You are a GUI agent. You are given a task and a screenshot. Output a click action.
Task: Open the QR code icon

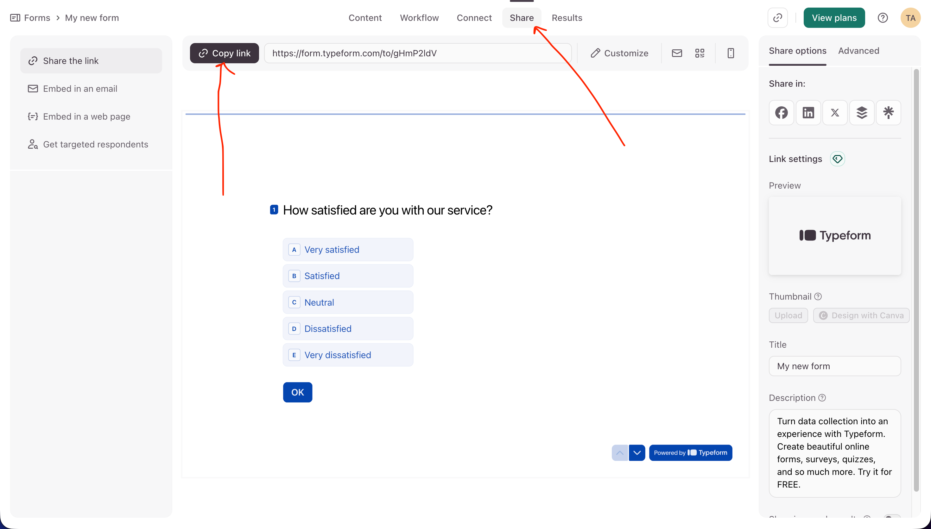pyautogui.click(x=700, y=53)
